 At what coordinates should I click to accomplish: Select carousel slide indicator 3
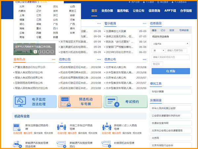click(43, 52)
